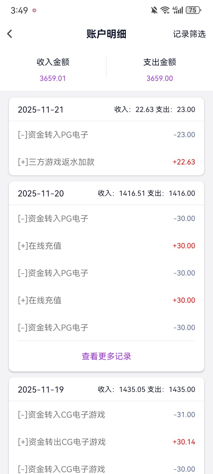Open the -23.00 资金转入PG电子 record
Screen dimensions: 213x474
click(x=106, y=135)
